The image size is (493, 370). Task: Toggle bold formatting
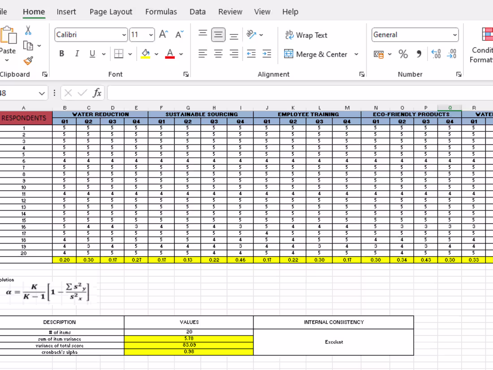point(61,53)
